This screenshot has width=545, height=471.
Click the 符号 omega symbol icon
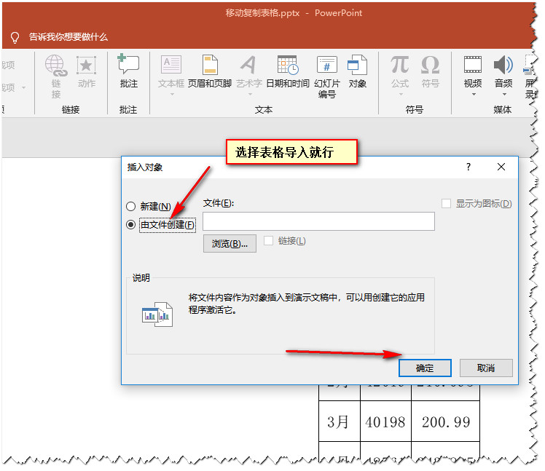(430, 65)
